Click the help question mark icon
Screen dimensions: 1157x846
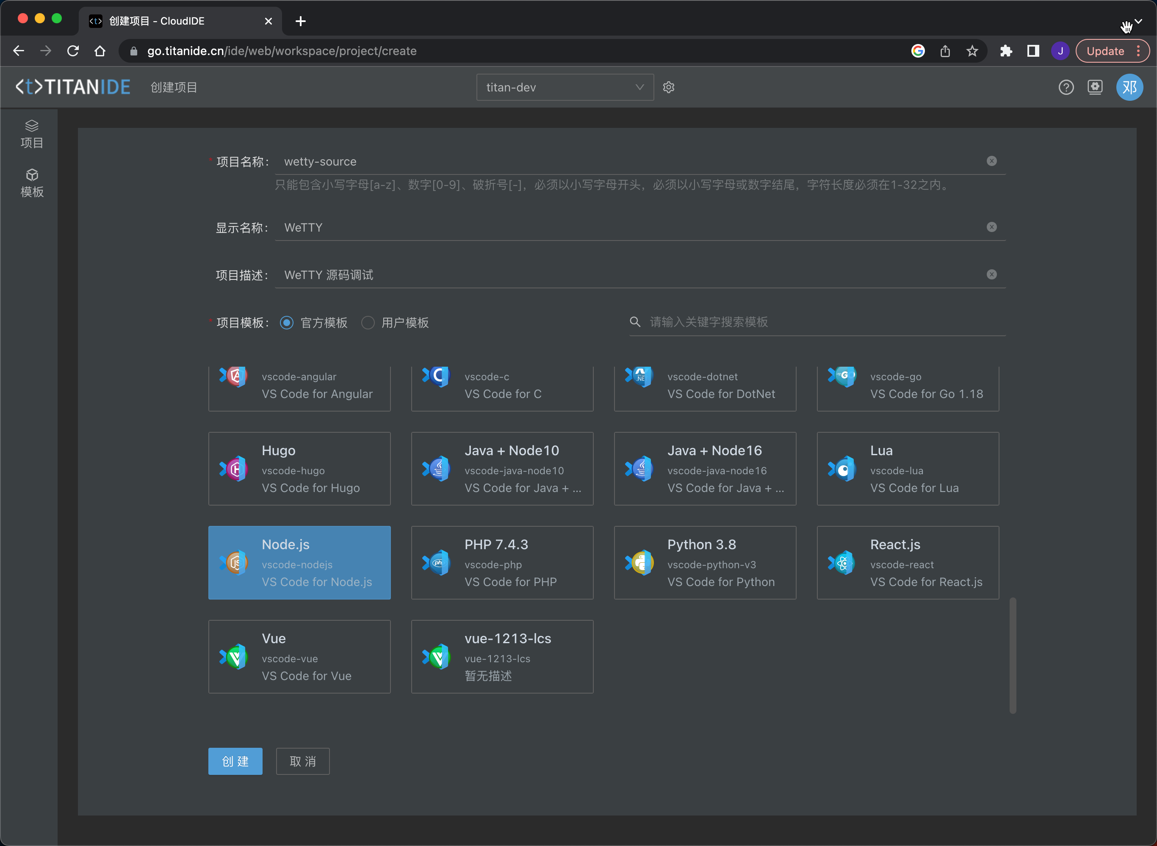click(1066, 87)
